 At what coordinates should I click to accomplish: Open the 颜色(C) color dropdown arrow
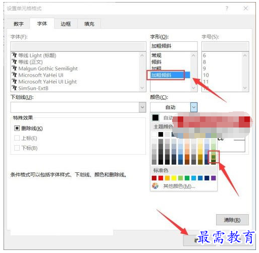(x=194, y=107)
